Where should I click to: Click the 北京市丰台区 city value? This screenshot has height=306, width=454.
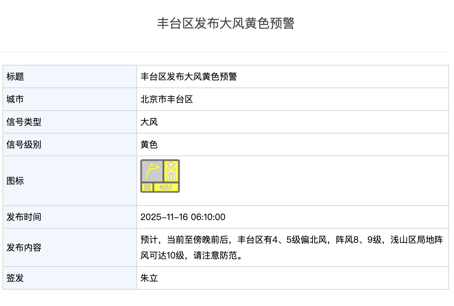(167, 99)
